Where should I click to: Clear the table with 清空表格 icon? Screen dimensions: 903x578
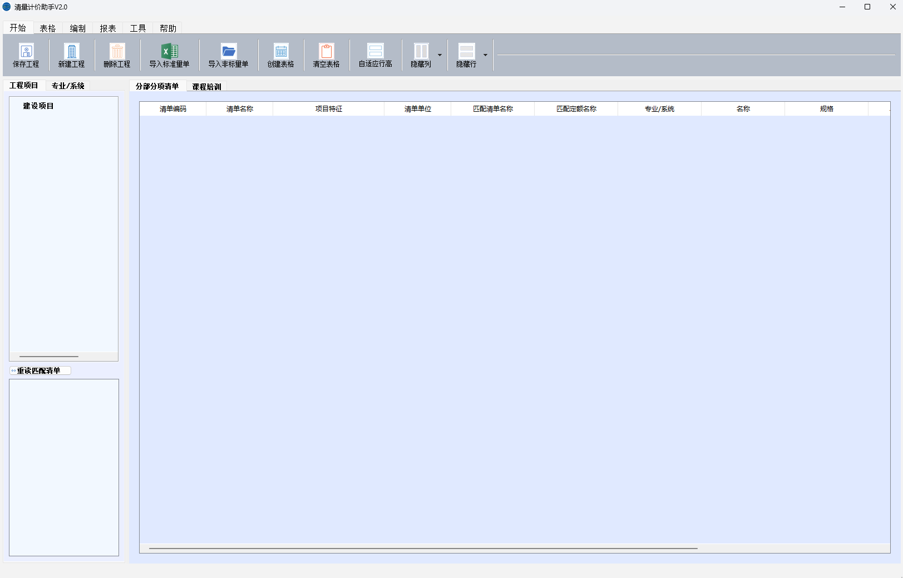327,51
